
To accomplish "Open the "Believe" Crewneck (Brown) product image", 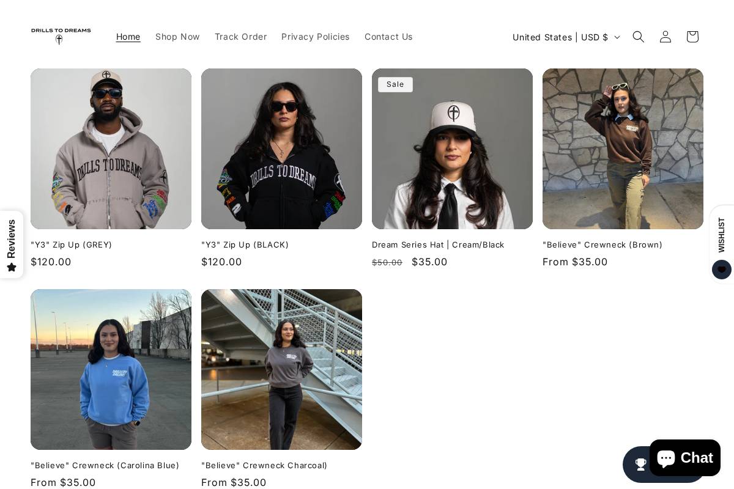I will pos(623,149).
